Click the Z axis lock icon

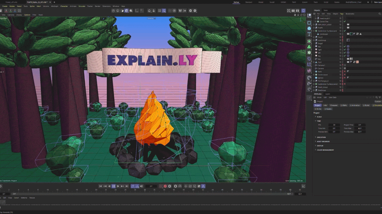coord(15,11)
